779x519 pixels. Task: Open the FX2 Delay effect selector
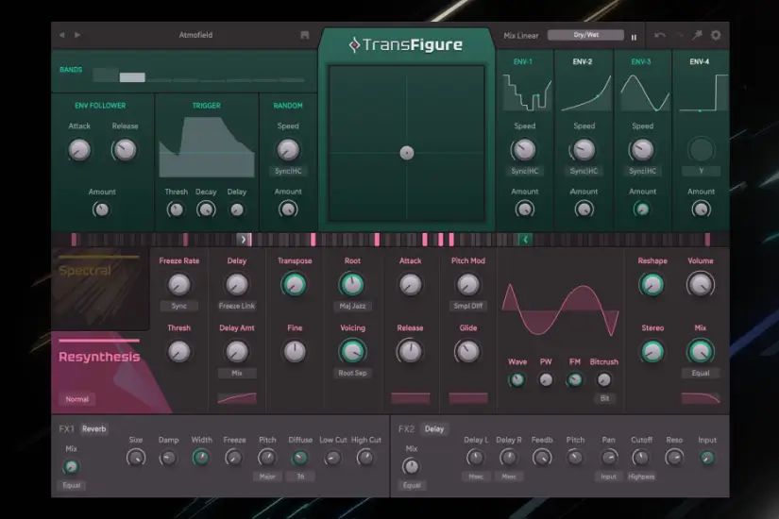pyautogui.click(x=433, y=428)
